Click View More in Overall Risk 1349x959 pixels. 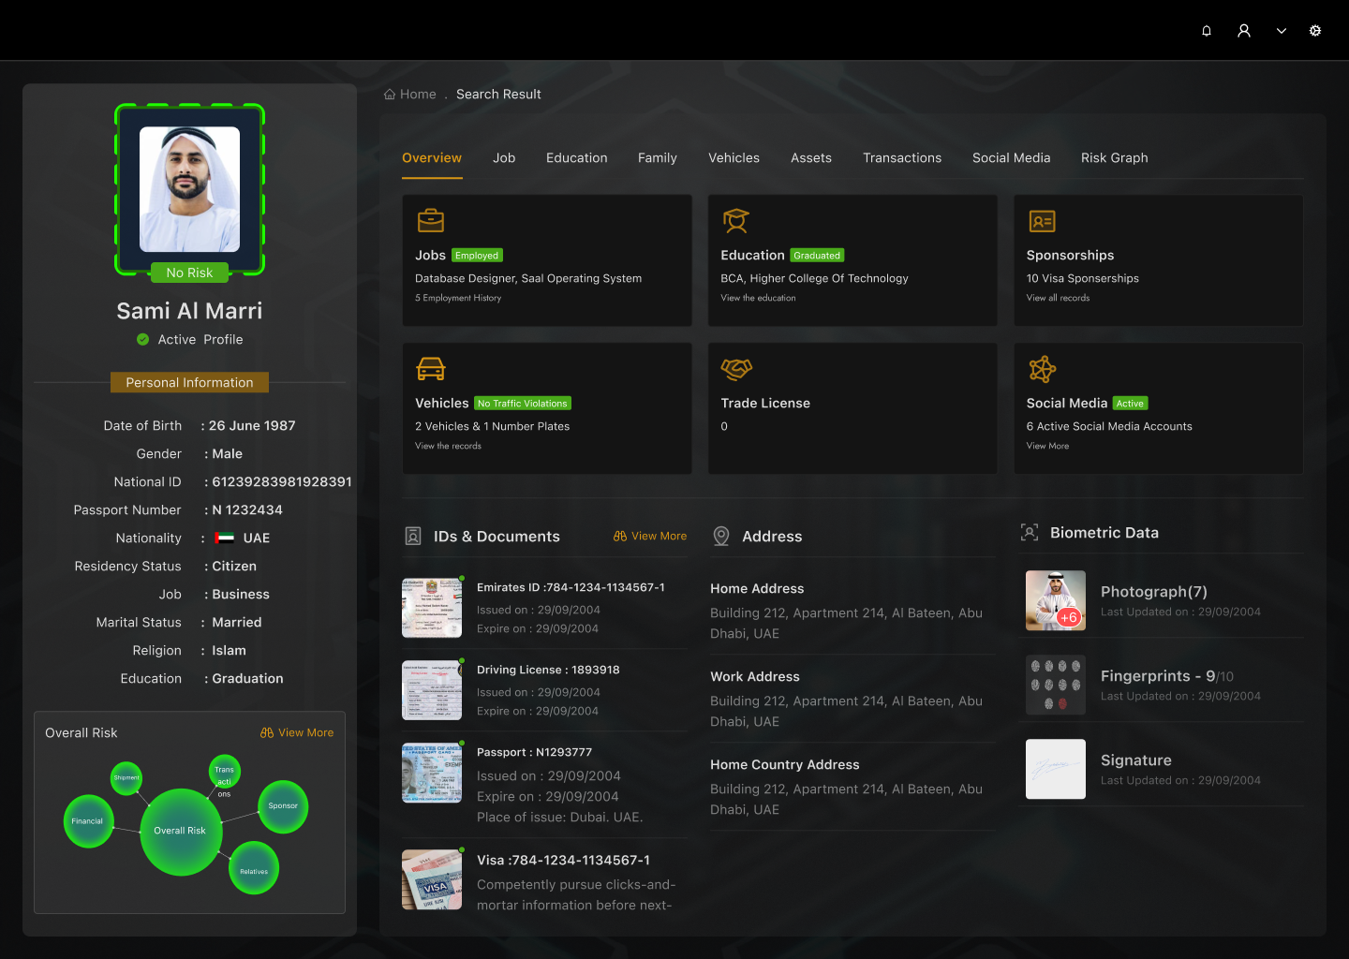(x=297, y=733)
